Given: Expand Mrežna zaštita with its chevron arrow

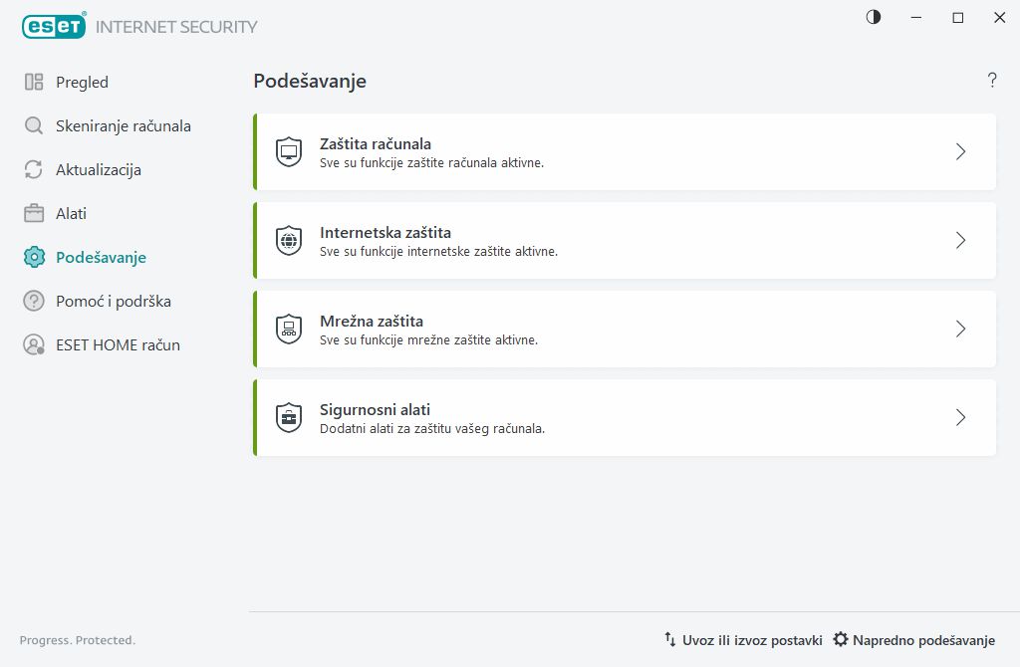Looking at the screenshot, I should click(960, 330).
